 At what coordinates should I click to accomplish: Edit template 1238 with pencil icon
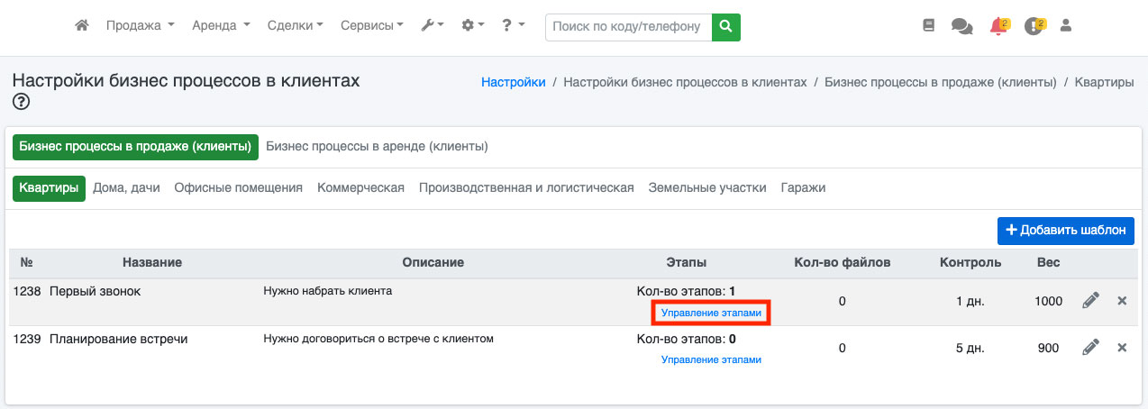point(1090,301)
